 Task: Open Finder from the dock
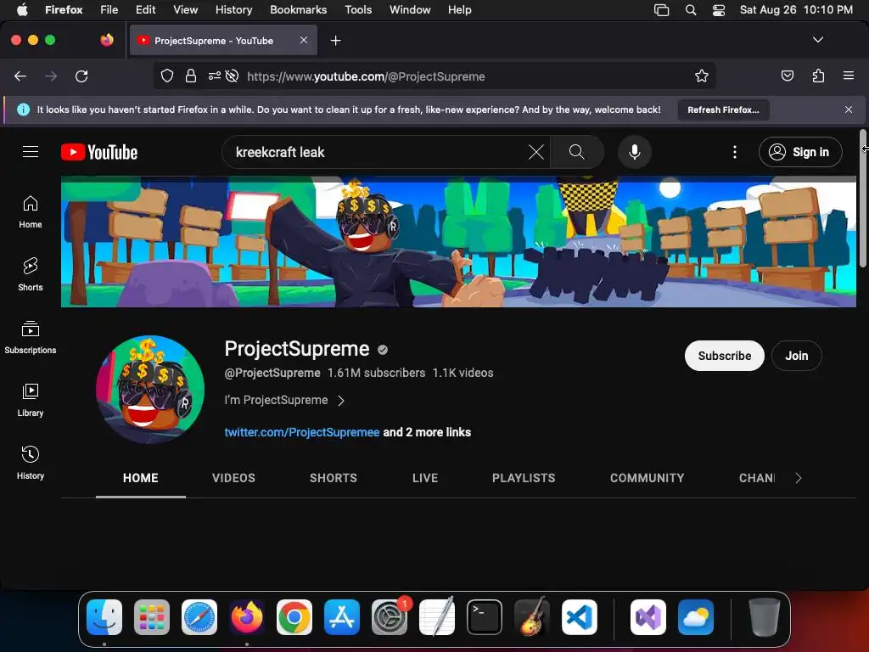coord(104,617)
